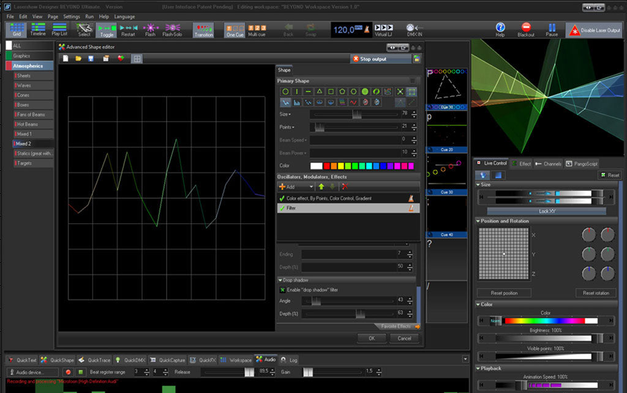
Task: Disable the "drop shadow" filter checkbox
Action: (x=282, y=290)
